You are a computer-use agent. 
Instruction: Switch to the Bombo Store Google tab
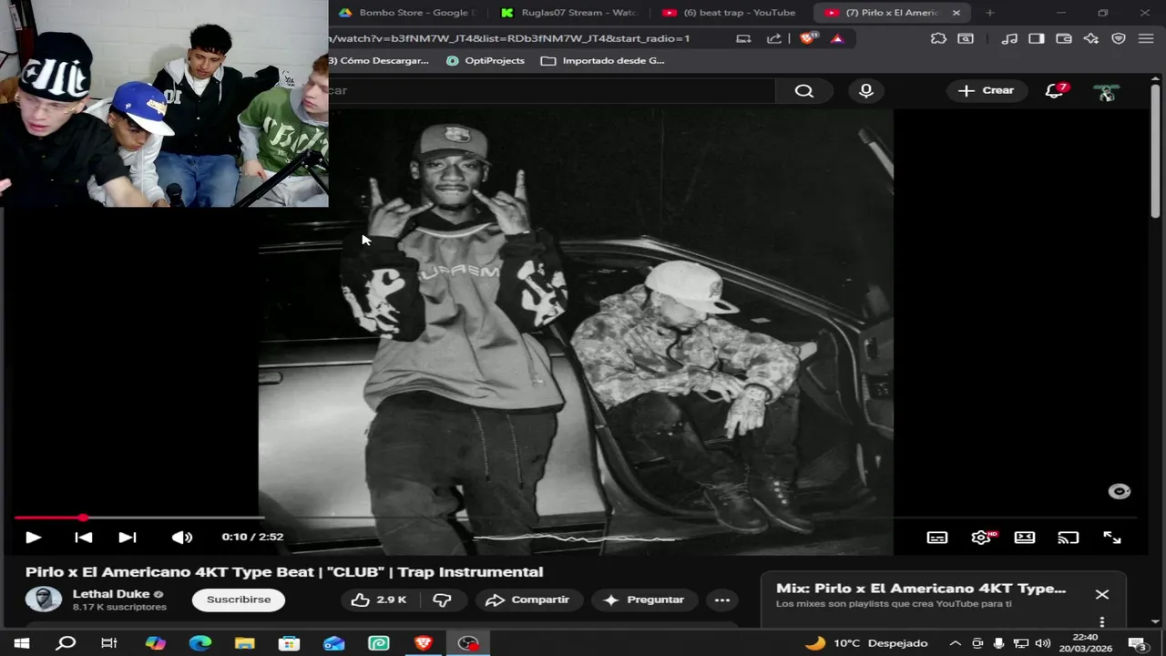[x=406, y=13]
